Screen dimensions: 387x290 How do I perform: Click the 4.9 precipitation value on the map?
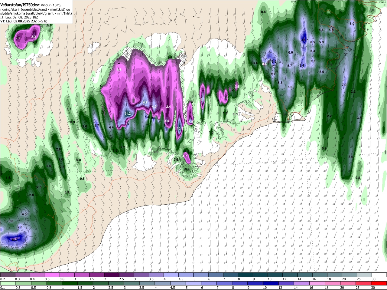154,107
